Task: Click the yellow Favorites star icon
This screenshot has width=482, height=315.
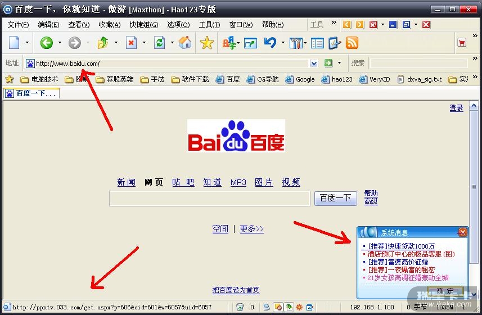Action: pyautogui.click(x=207, y=43)
